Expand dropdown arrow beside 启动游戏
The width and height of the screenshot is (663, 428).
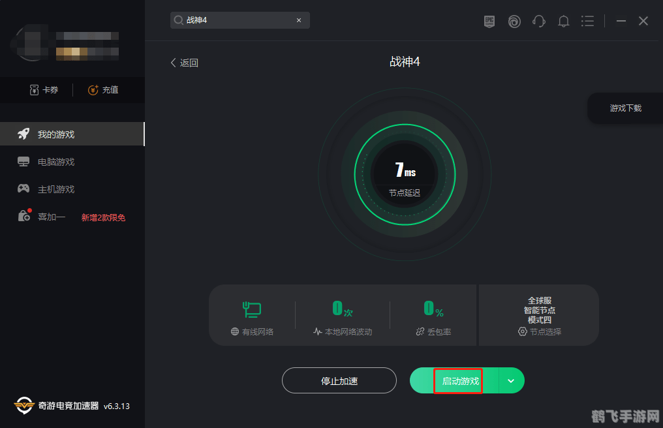[511, 380]
